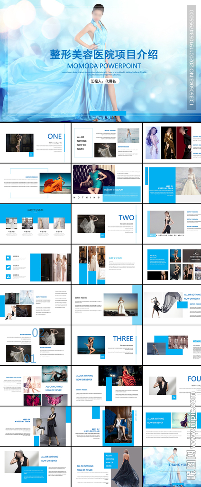Click 标题文字添加 heading on blue band slide
This screenshot has width=201, height=487.
(35, 210)
